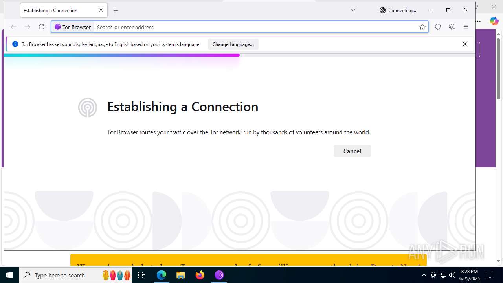
Task: Dismiss the language notification bar
Action: [x=465, y=44]
